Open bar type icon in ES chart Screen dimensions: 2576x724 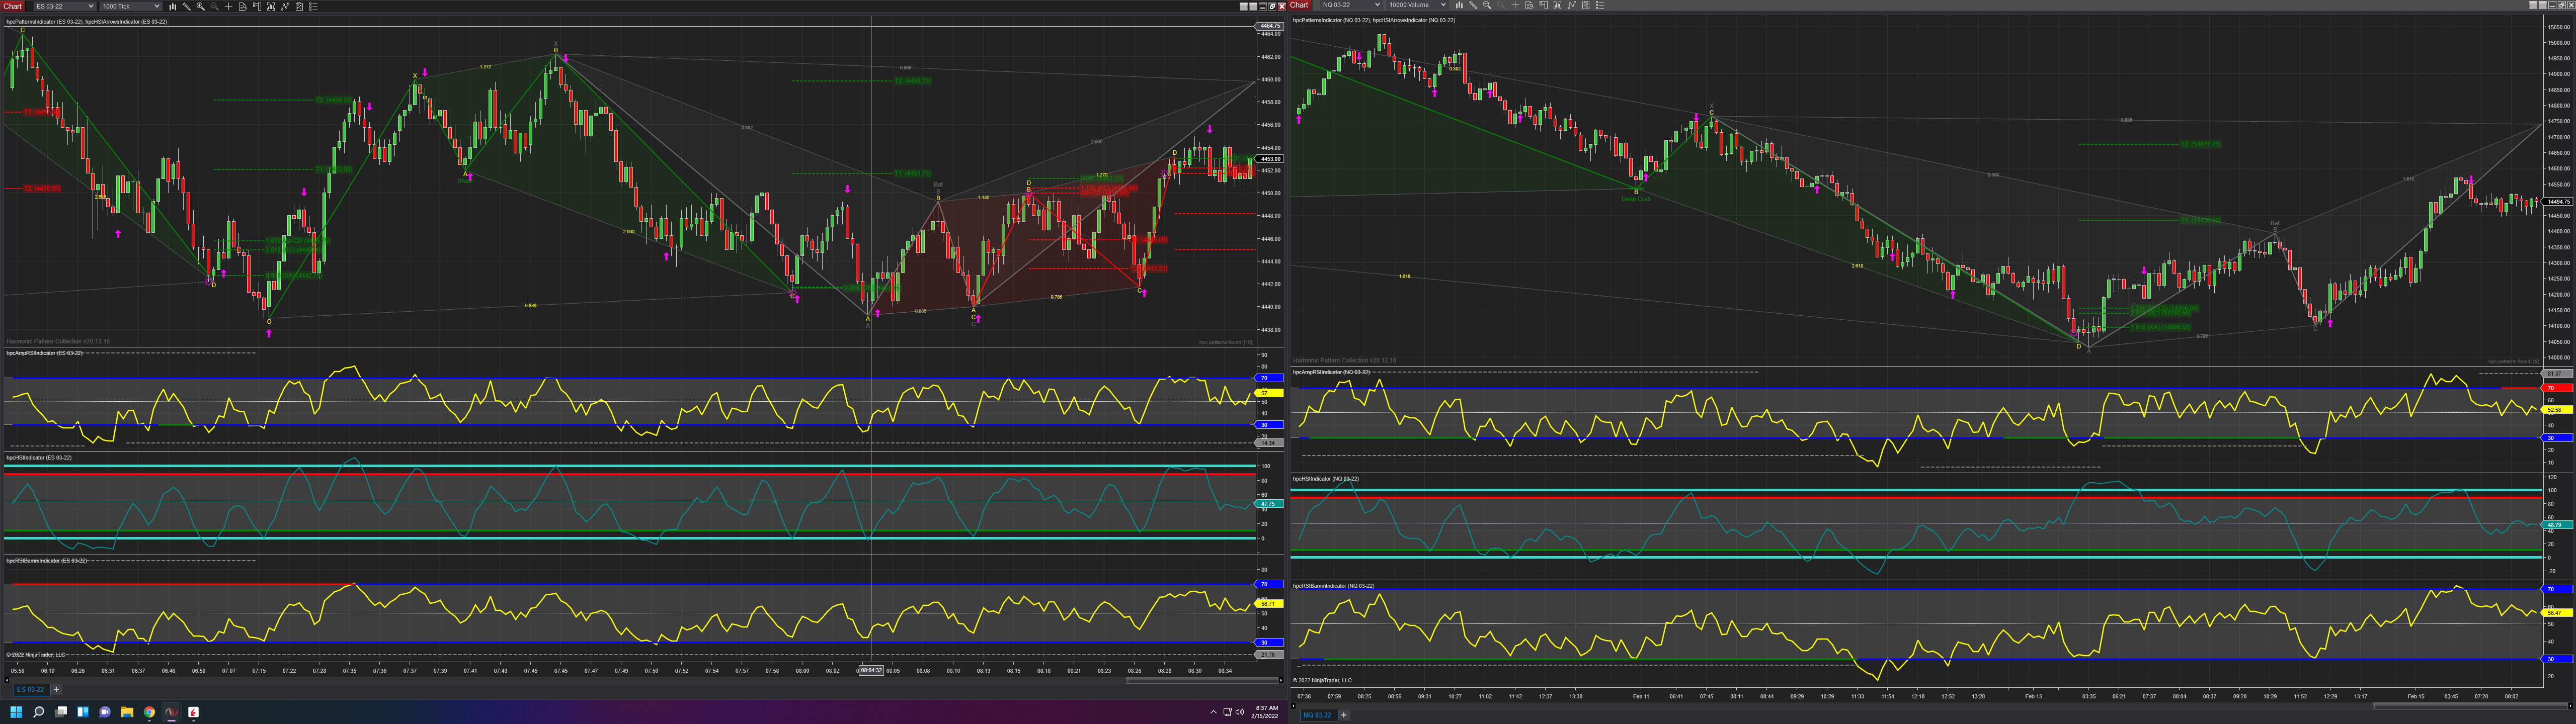[172, 6]
